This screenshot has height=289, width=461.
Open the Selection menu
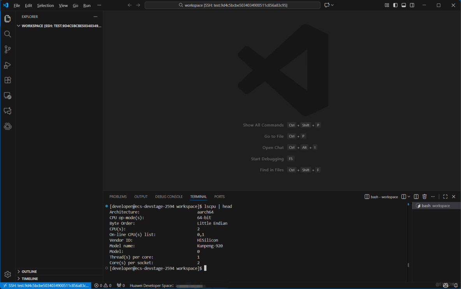tap(45, 5)
